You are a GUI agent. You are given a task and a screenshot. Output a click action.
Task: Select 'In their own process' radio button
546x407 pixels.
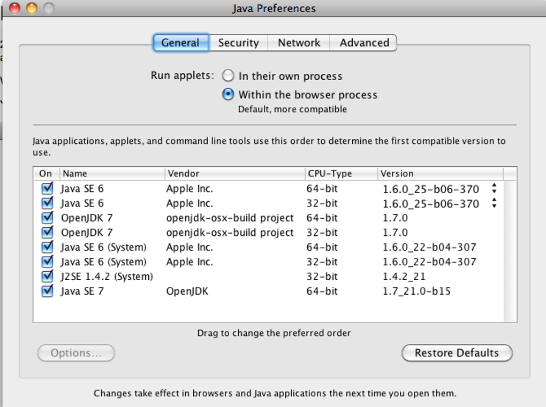tap(229, 76)
